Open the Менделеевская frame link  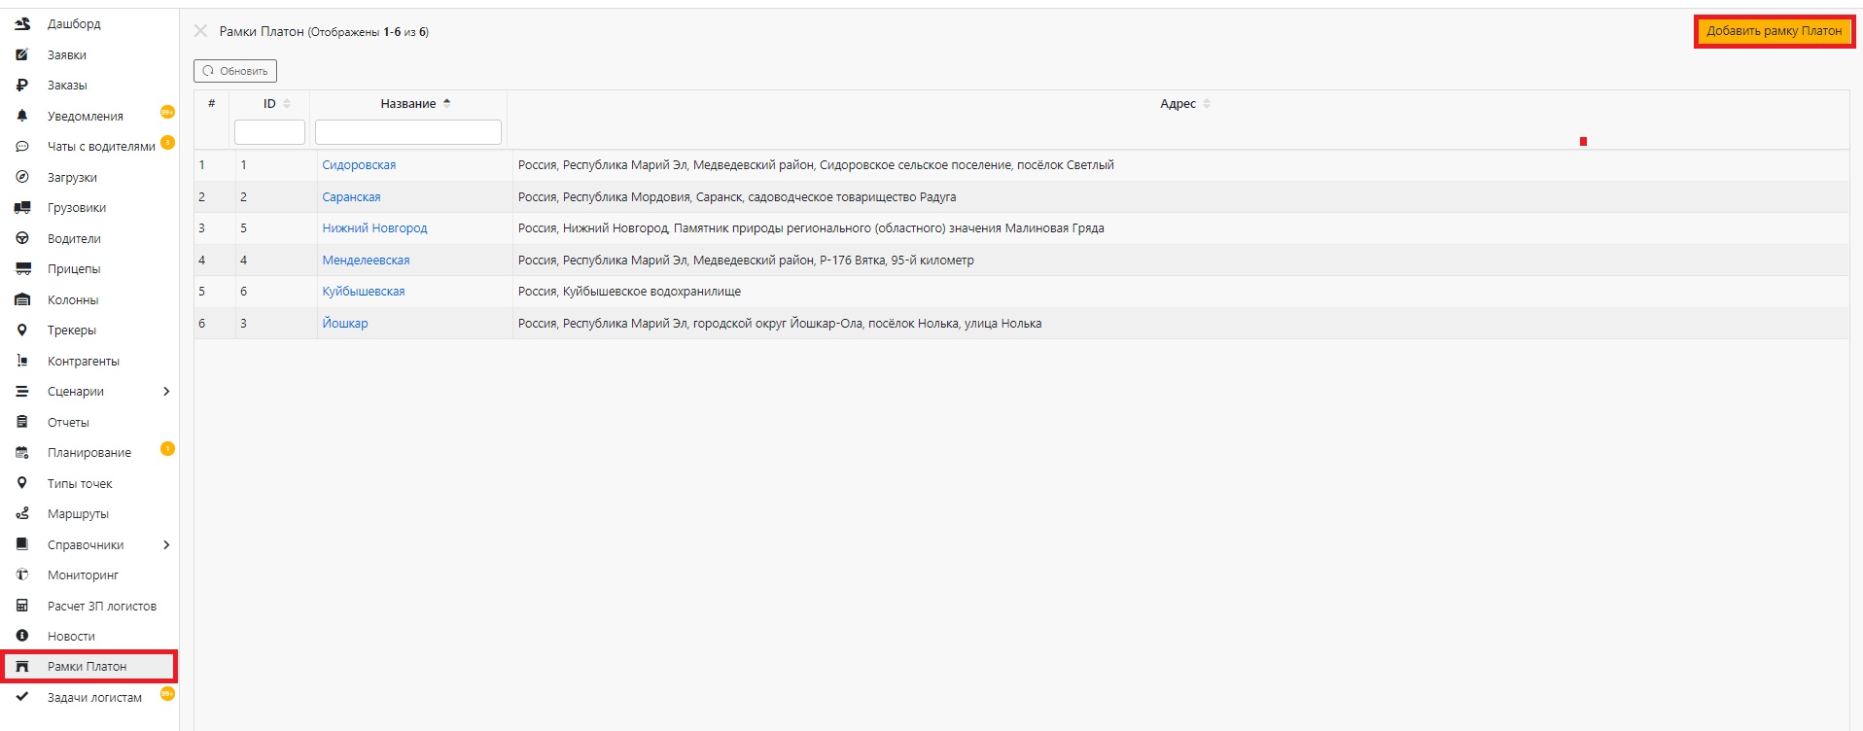coord(366,261)
